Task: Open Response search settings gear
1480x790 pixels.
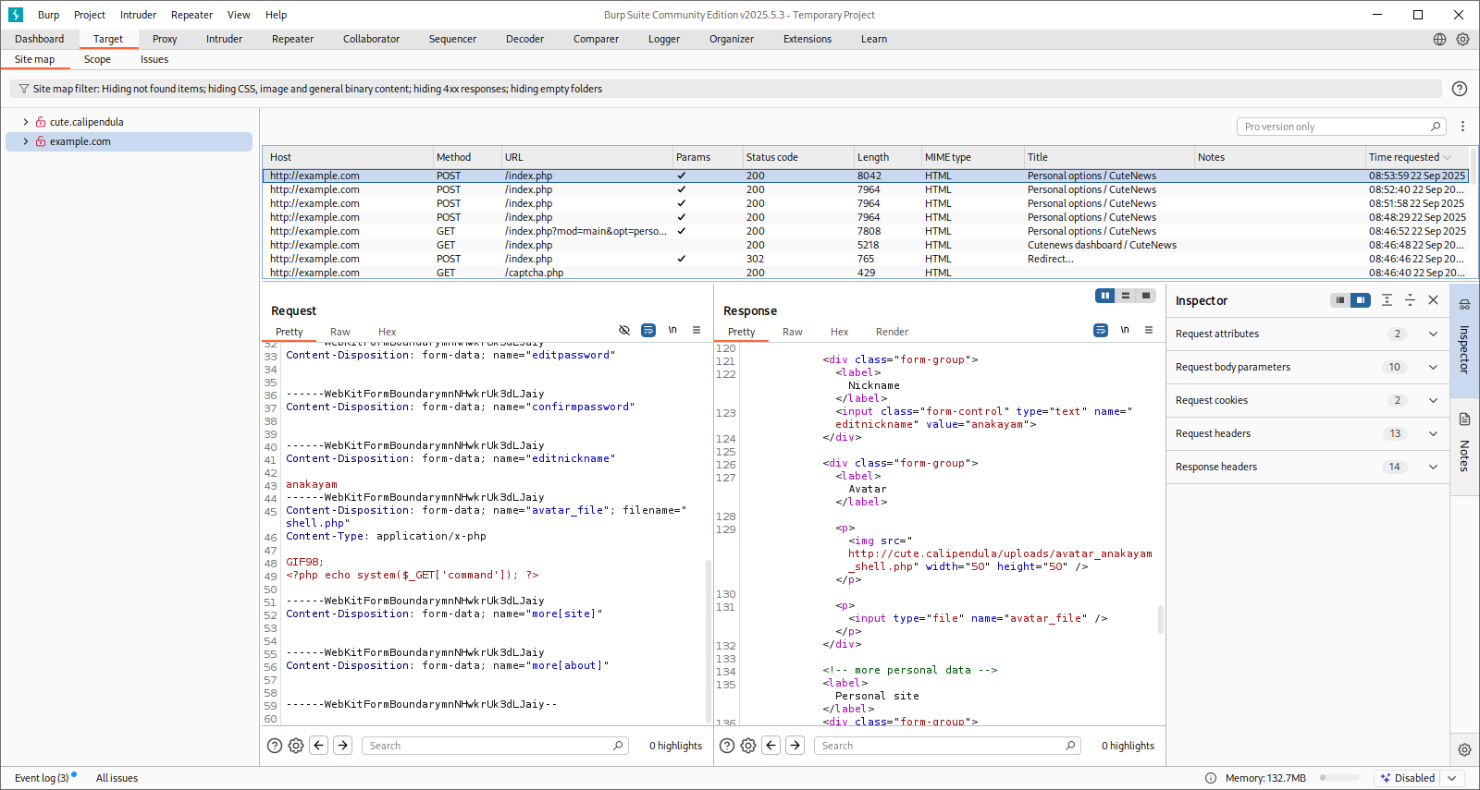Action: click(748, 746)
